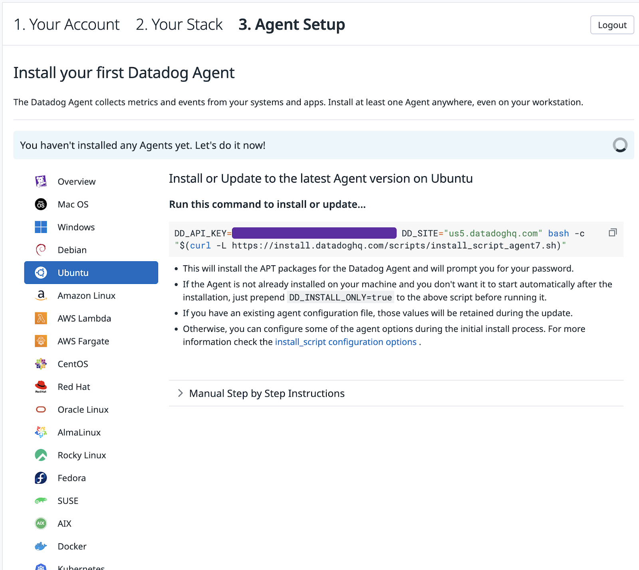Click 'Install your first Datadog Agent' heading
Image resolution: width=639 pixels, height=570 pixels.
click(124, 73)
